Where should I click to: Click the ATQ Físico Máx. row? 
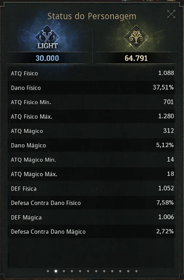(92, 117)
